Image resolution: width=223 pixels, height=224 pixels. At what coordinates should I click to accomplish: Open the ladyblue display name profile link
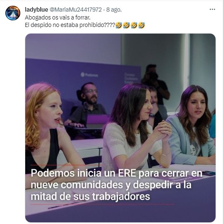coord(36,10)
